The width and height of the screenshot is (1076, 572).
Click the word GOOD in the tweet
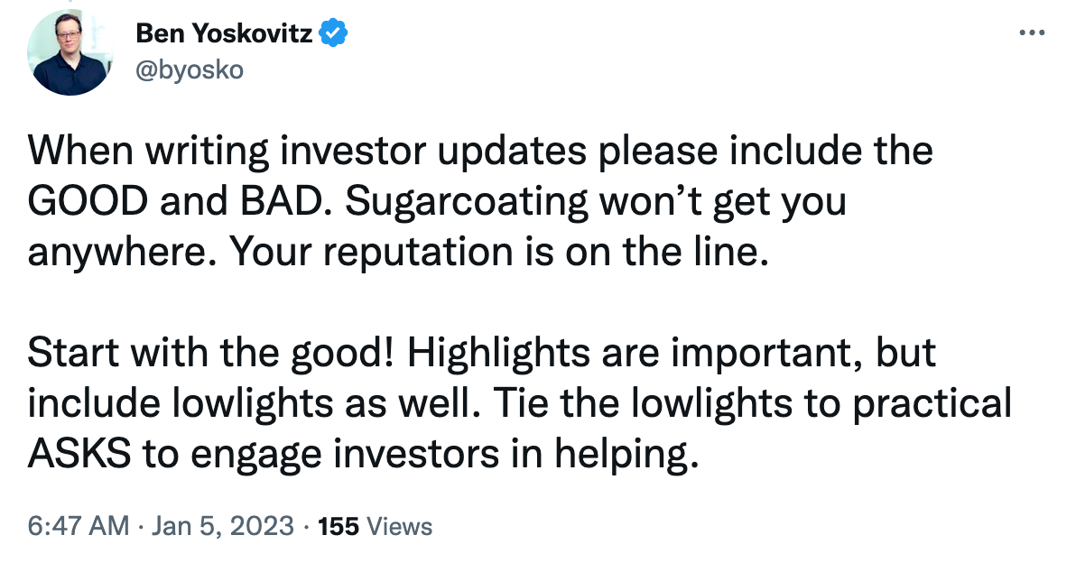pyautogui.click(x=87, y=200)
